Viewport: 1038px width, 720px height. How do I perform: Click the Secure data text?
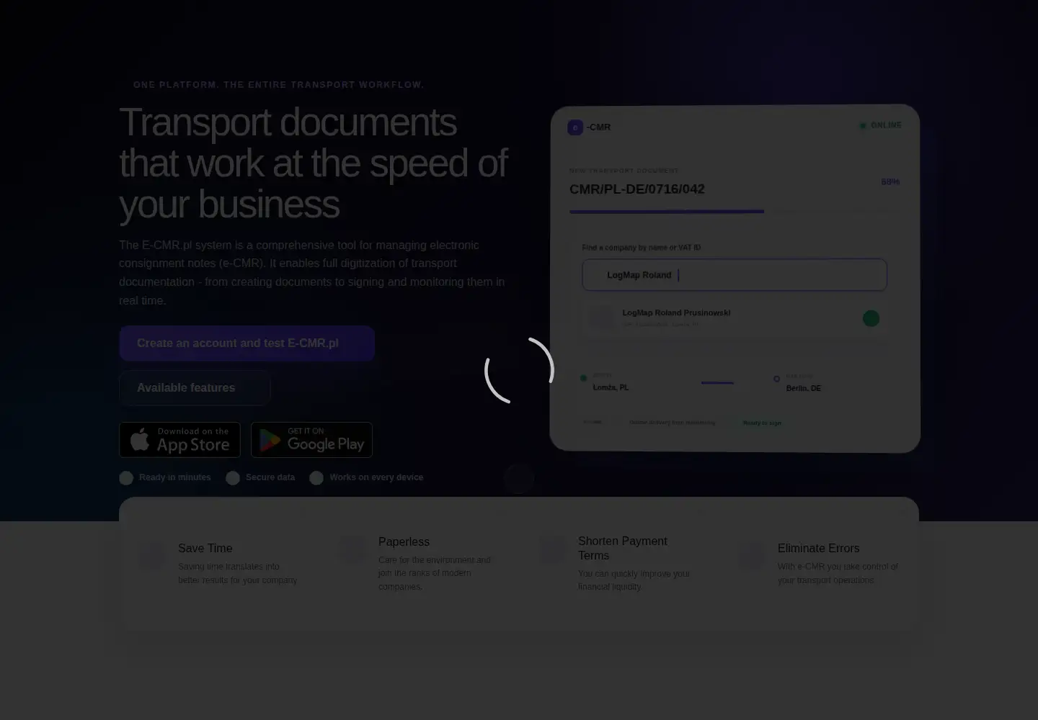(x=270, y=477)
